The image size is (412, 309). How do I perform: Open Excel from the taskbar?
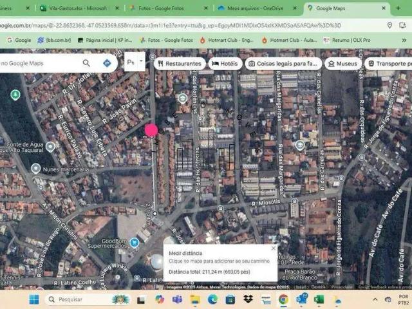(319, 299)
